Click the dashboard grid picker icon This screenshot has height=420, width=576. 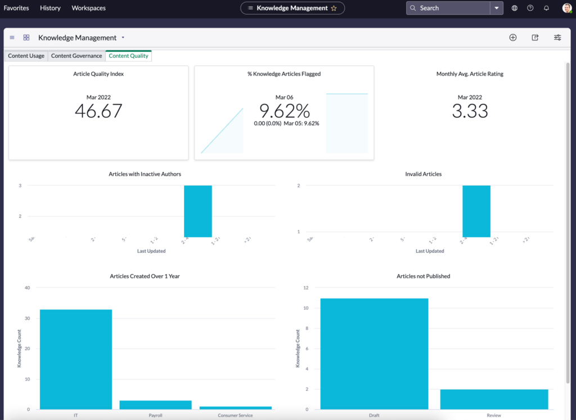[26, 37]
